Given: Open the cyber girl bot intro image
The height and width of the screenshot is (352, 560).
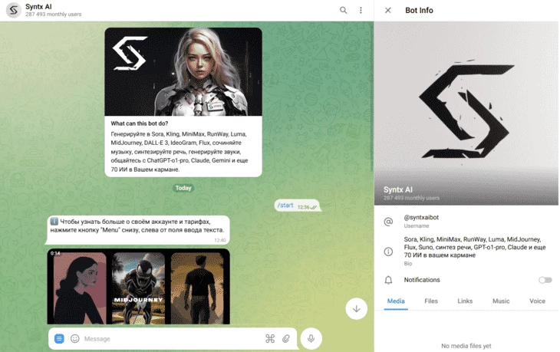Looking at the screenshot, I should tap(183, 72).
